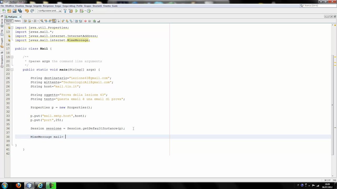Uncomment the selected lines

(98, 21)
